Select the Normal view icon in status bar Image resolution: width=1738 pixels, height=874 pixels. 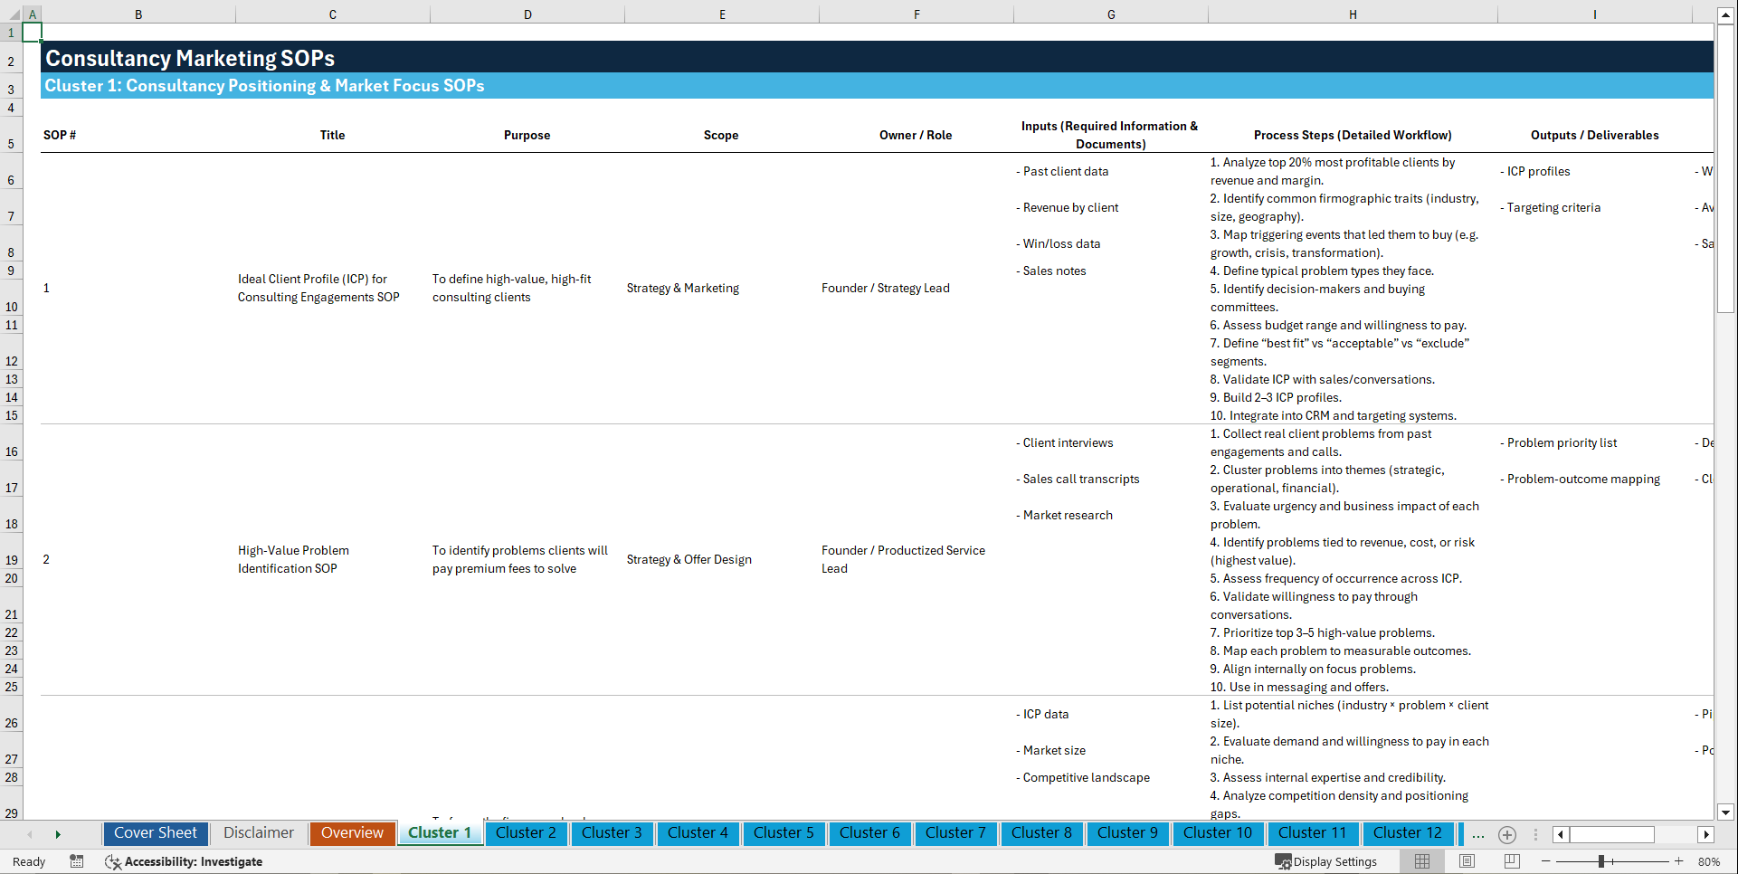(x=1421, y=861)
